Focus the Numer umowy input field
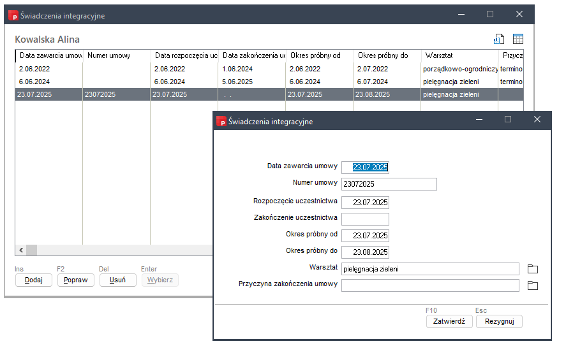Screen dimensions: 566x346 [x=389, y=184]
